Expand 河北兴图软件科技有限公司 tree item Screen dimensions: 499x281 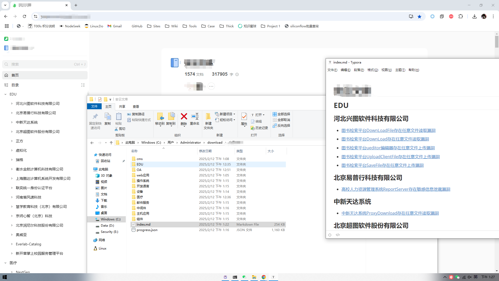[12, 104]
